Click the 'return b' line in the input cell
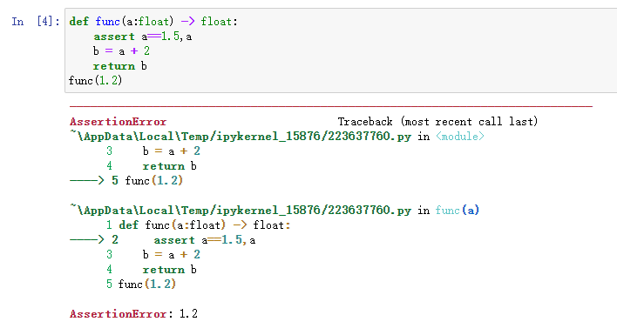Viewport: 617px width, 335px height. pos(120,65)
